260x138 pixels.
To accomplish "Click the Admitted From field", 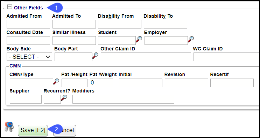I will click(28, 24).
